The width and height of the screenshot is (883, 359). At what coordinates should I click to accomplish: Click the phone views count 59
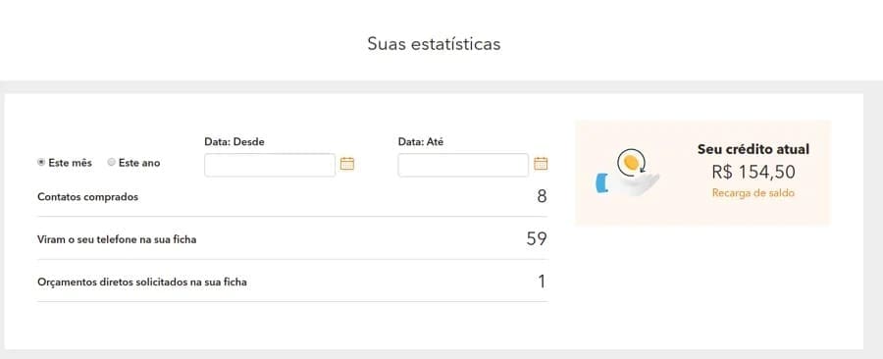(x=537, y=238)
